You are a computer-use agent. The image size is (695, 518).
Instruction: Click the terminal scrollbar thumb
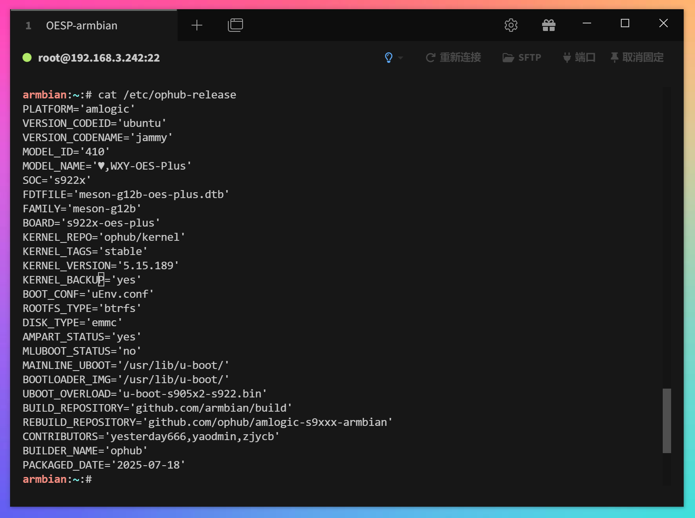[667, 420]
